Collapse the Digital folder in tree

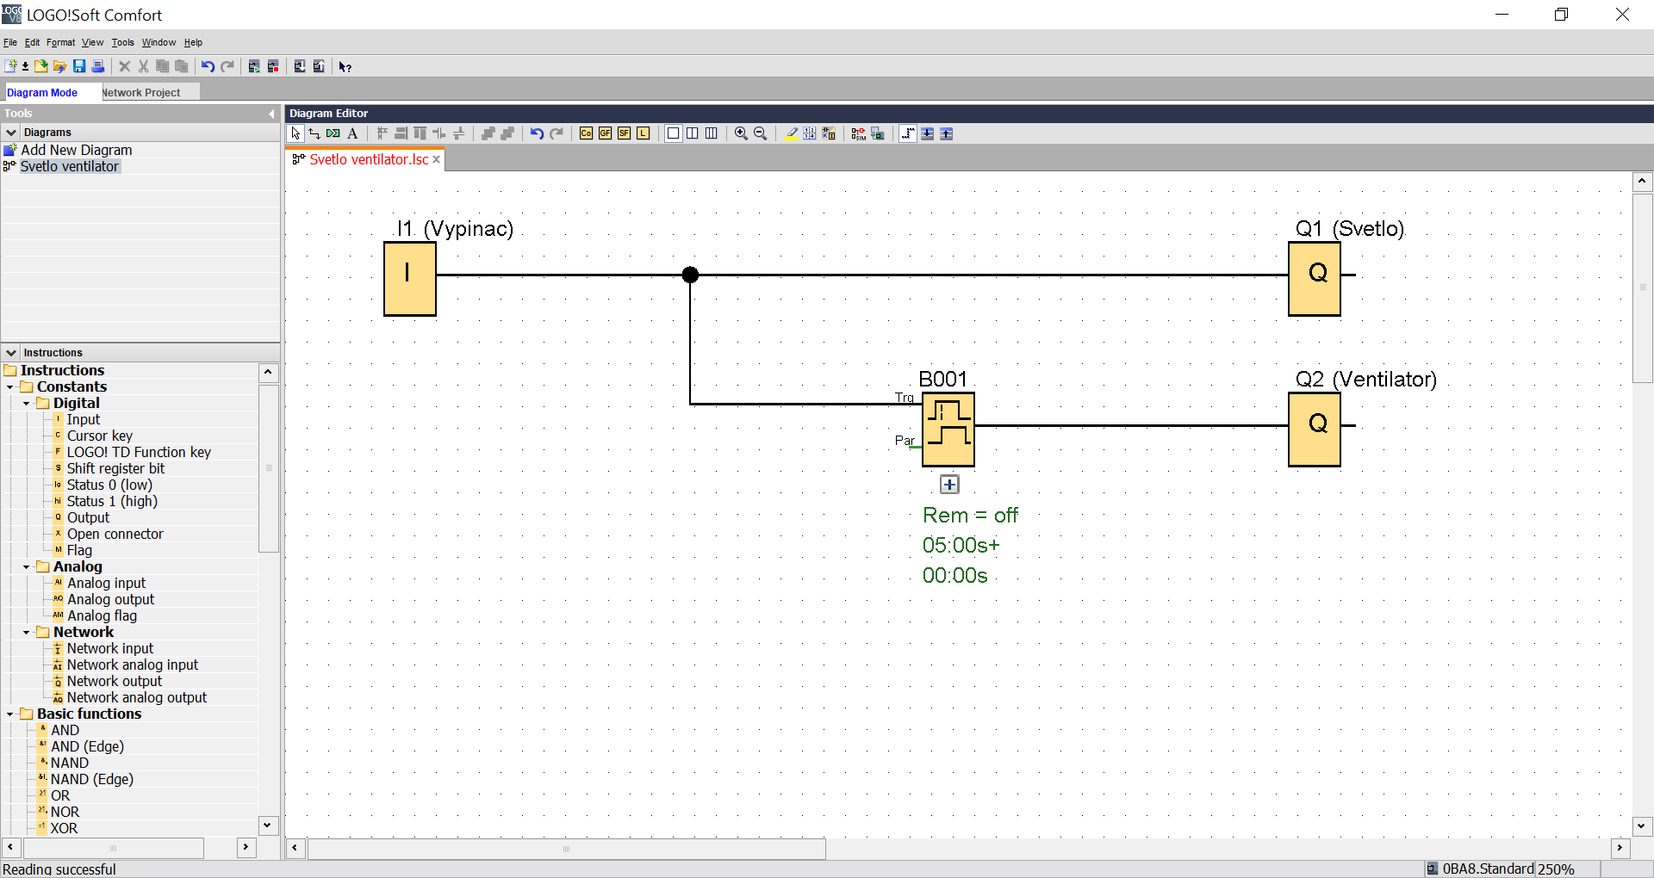coord(27,403)
